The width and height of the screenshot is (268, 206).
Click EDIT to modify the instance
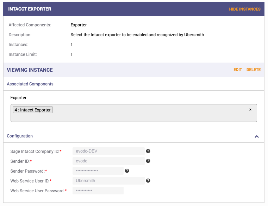coord(238,70)
